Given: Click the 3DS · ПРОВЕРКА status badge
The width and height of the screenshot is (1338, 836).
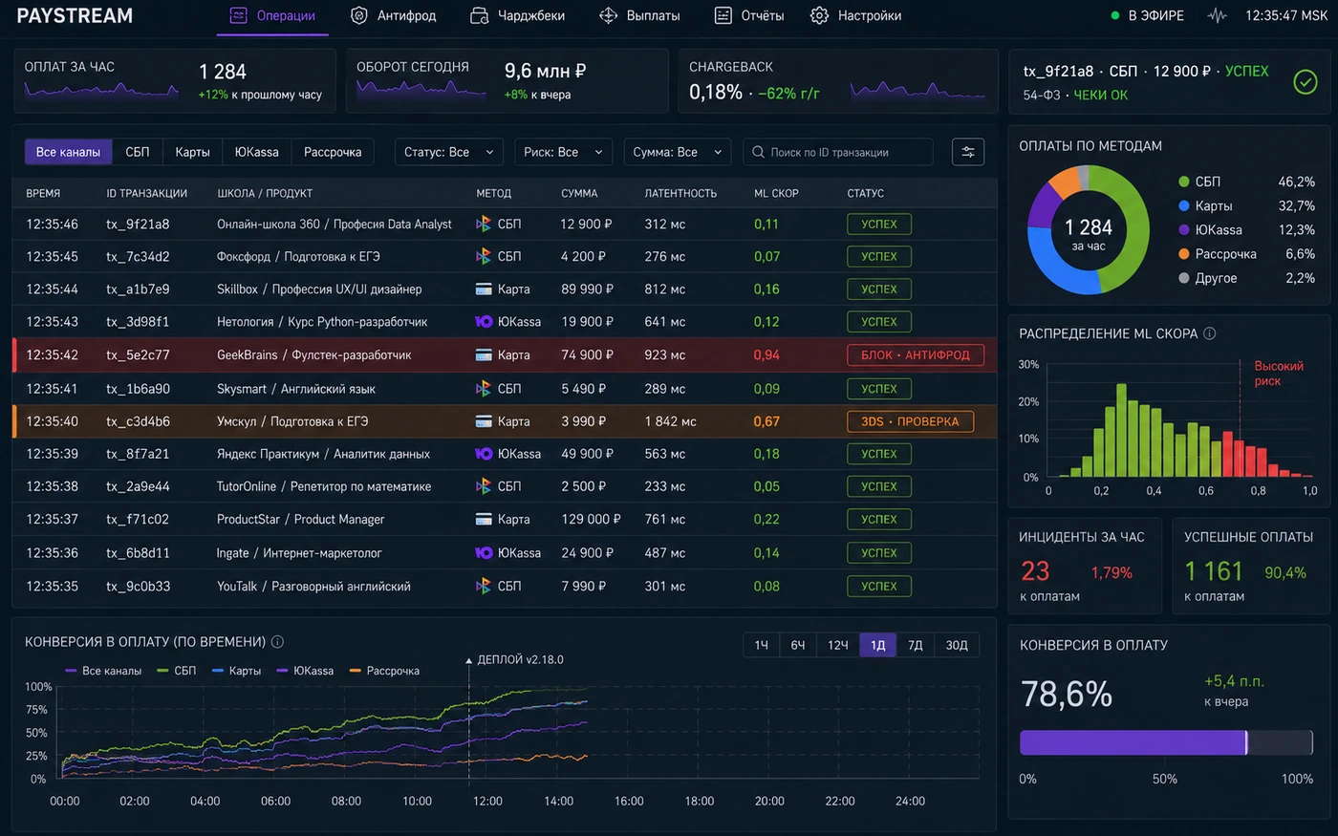Looking at the screenshot, I should (x=910, y=421).
